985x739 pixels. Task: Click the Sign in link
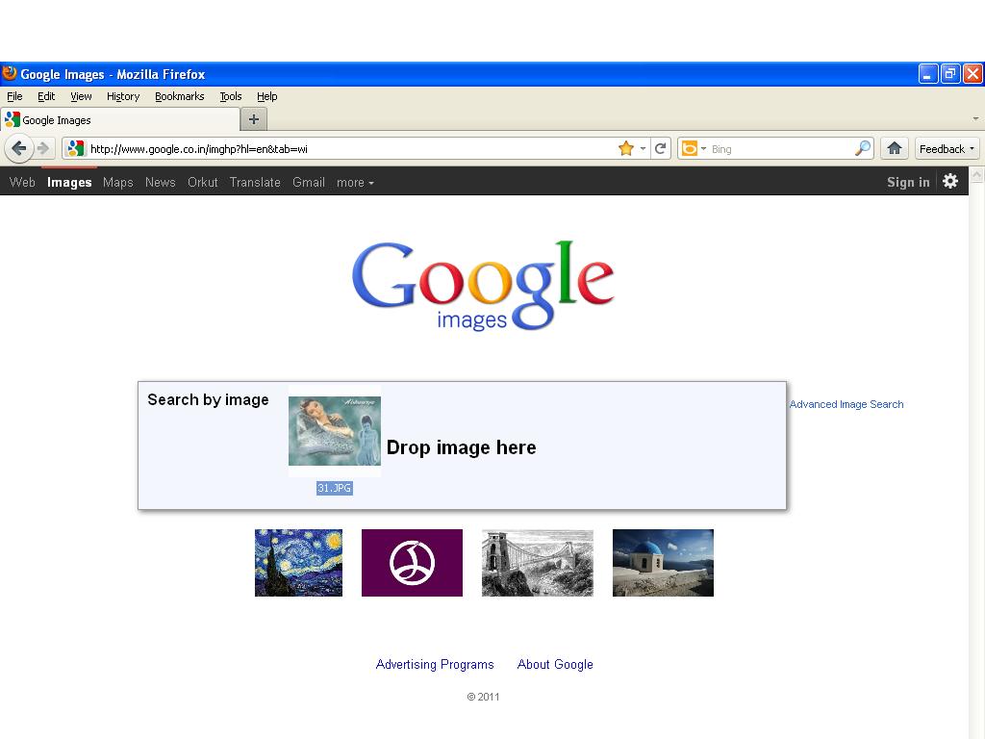907,182
